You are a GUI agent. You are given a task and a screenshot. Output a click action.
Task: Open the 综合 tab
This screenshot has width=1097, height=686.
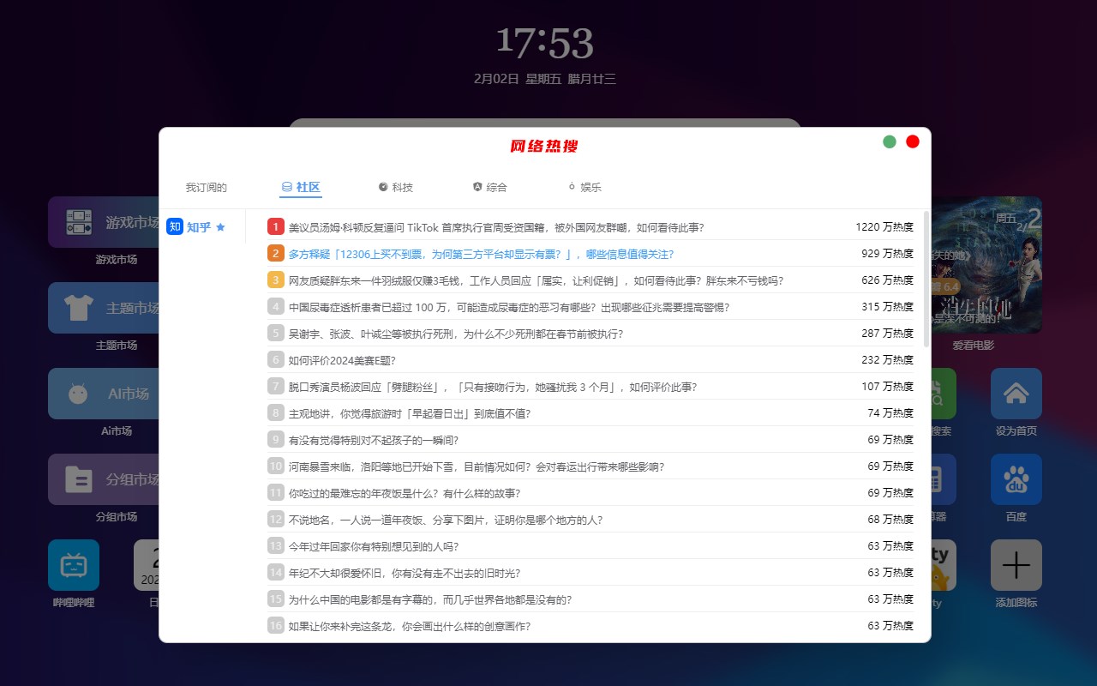click(x=490, y=187)
